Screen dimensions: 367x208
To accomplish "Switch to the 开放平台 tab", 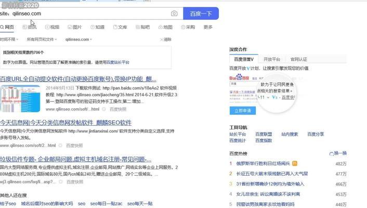I will point(272,59).
